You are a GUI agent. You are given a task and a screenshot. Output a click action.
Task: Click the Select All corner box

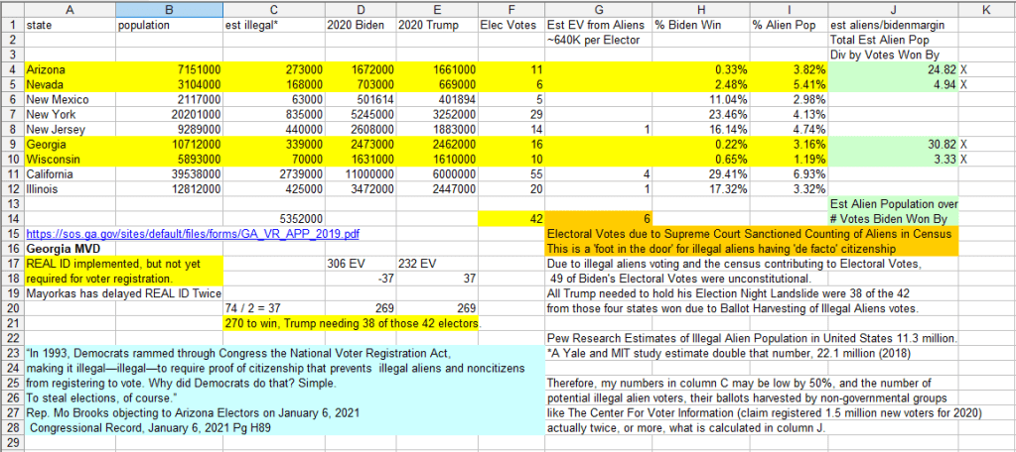tap(11, 9)
